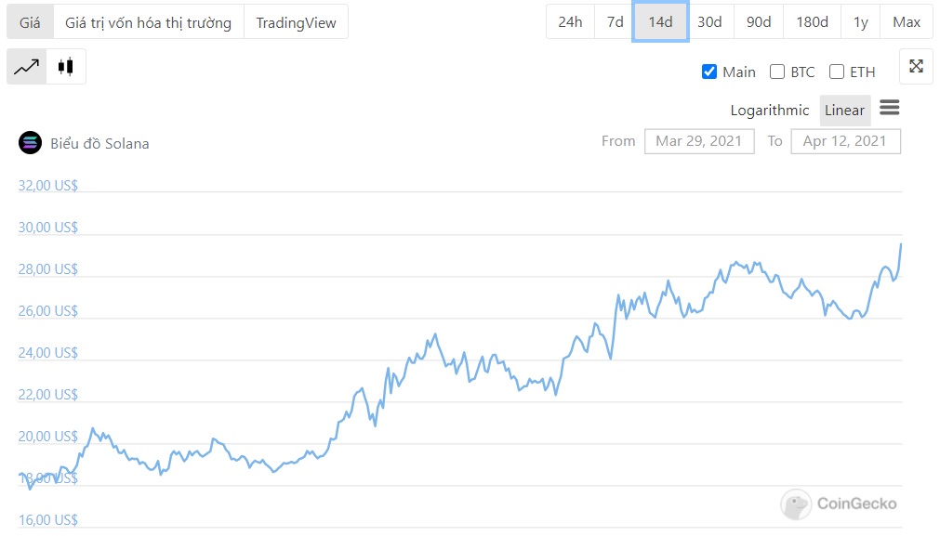Enable the ETH comparison checkbox
This screenshot has height=536, width=940.
(x=837, y=72)
